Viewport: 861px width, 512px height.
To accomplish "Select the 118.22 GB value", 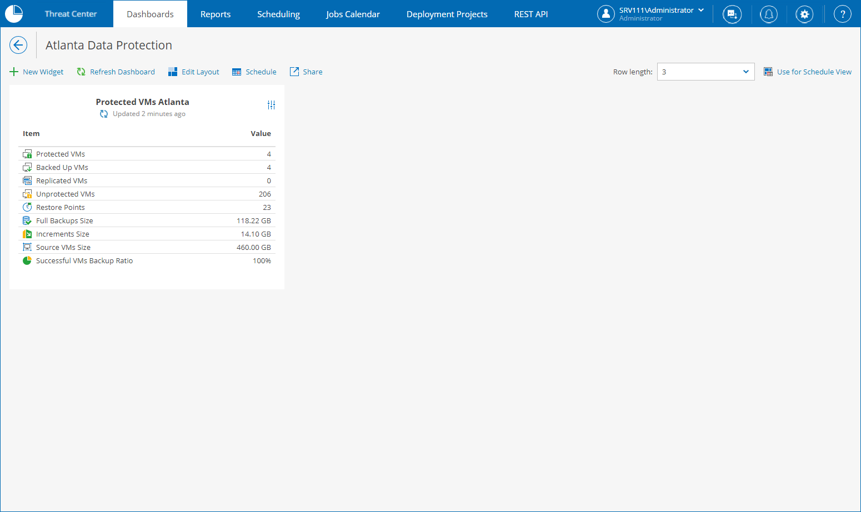I will (254, 220).
